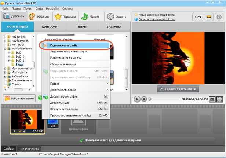This screenshot has width=226, height=158.
Task: Click the 16:9 aspect ratio button
Action: (198, 17)
